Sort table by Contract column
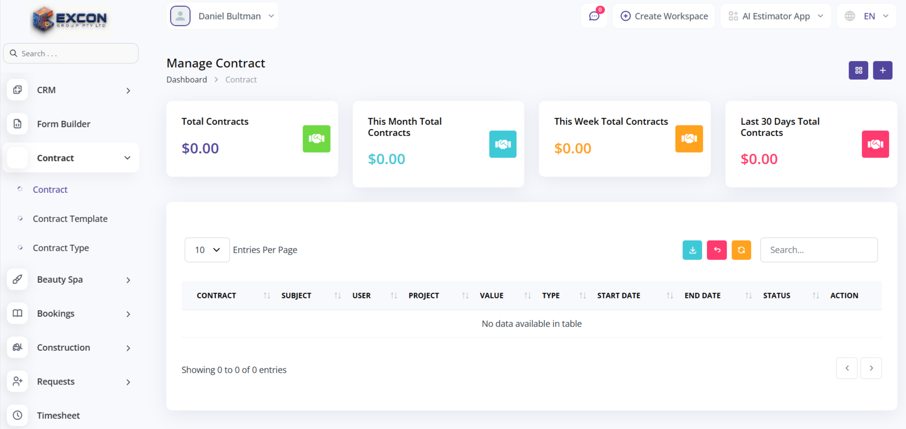906x429 pixels. click(x=216, y=295)
